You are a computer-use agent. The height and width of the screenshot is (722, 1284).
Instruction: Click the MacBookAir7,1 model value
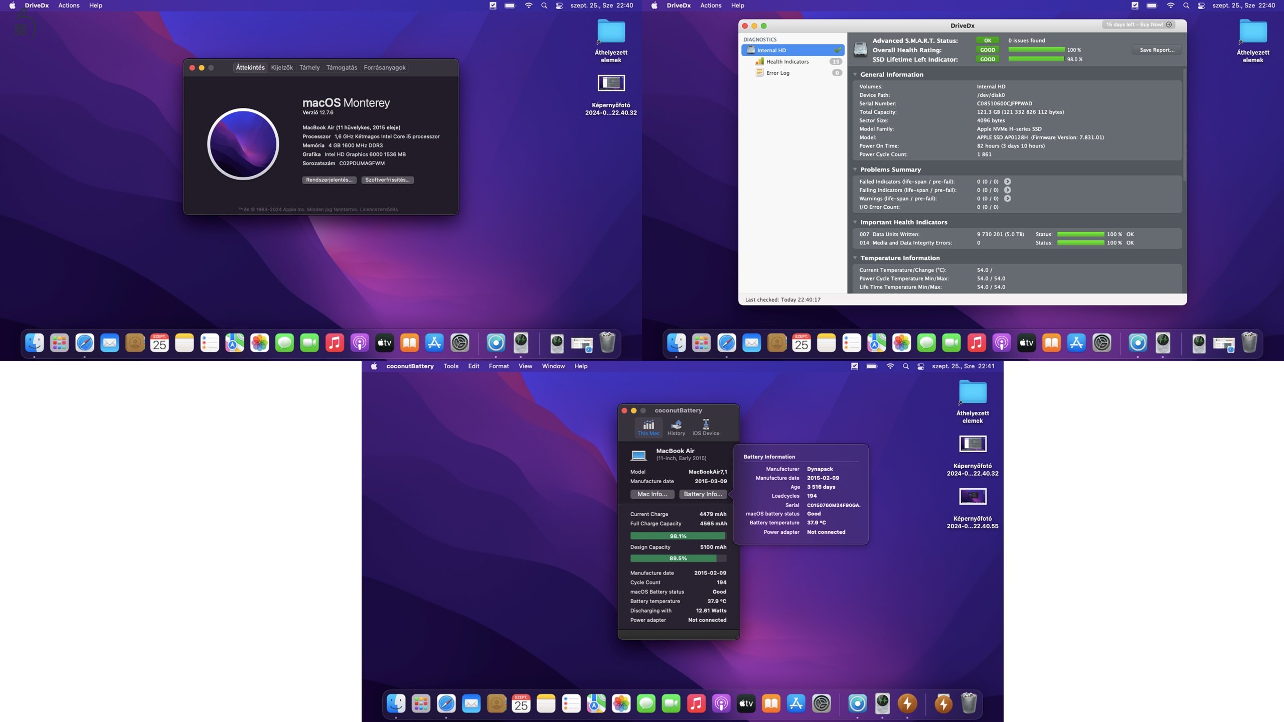point(707,472)
